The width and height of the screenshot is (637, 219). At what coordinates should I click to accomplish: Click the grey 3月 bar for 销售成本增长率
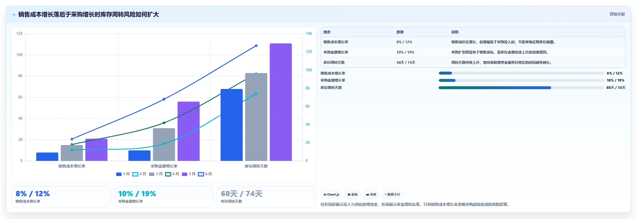(x=72, y=153)
